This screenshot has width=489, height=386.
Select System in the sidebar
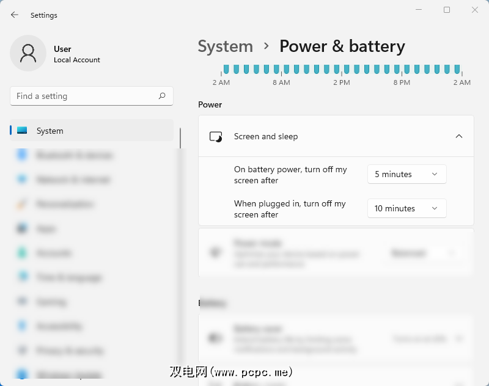pos(91,130)
